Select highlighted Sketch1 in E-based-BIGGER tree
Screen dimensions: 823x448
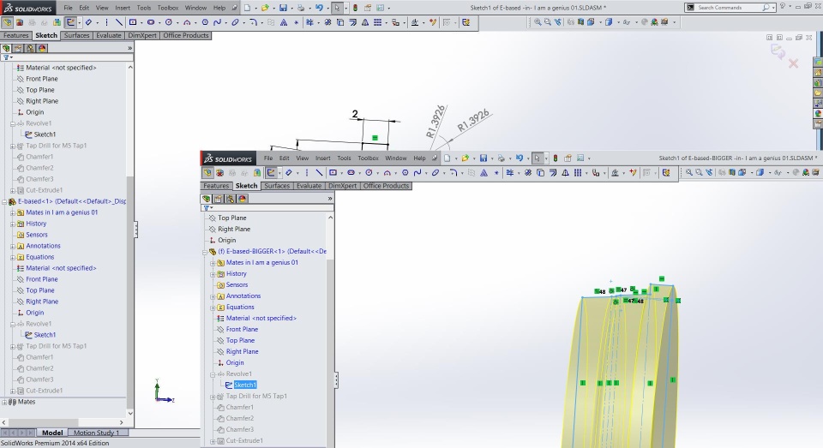point(245,385)
